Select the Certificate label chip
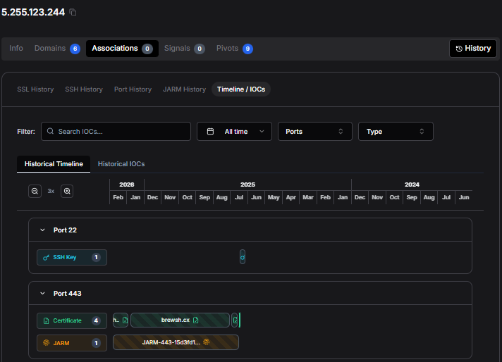Viewport: 502px width, 362px height. [x=72, y=320]
